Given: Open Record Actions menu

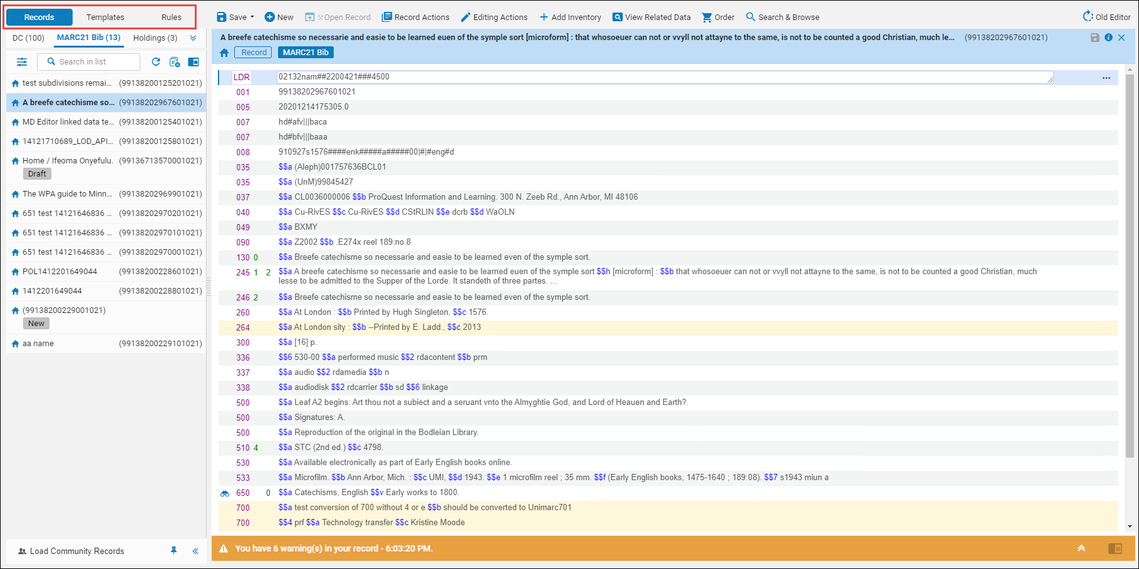Looking at the screenshot, I should (x=416, y=18).
